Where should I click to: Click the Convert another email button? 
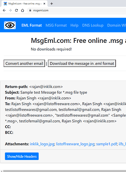pos(24,63)
